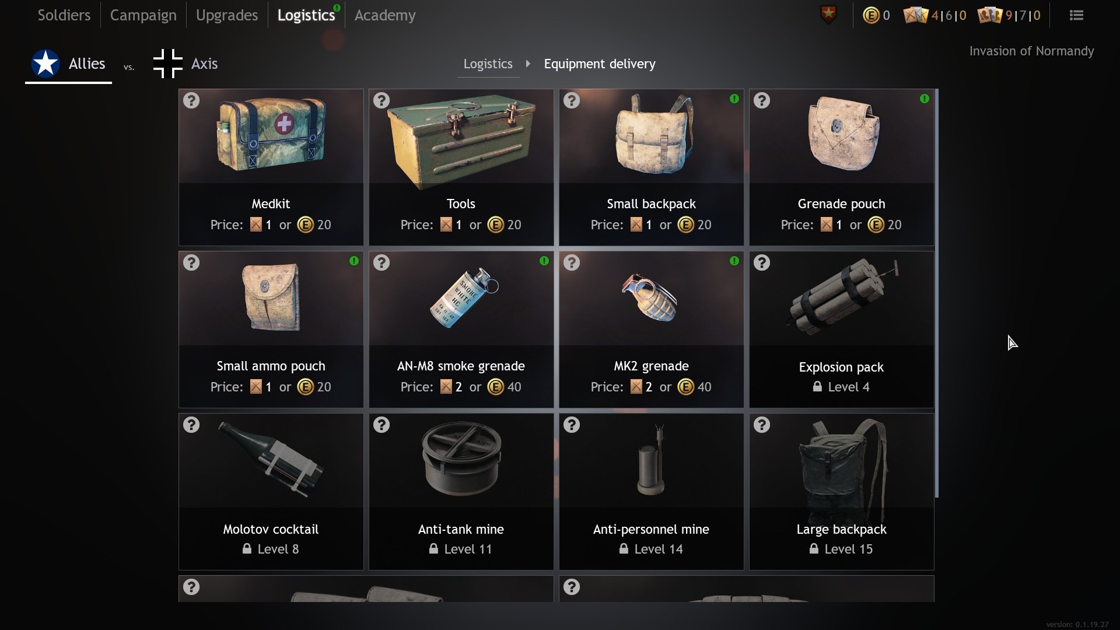Click the Invasion of Normandy campaign label
Viewport: 1120px width, 630px height.
coord(1031,51)
